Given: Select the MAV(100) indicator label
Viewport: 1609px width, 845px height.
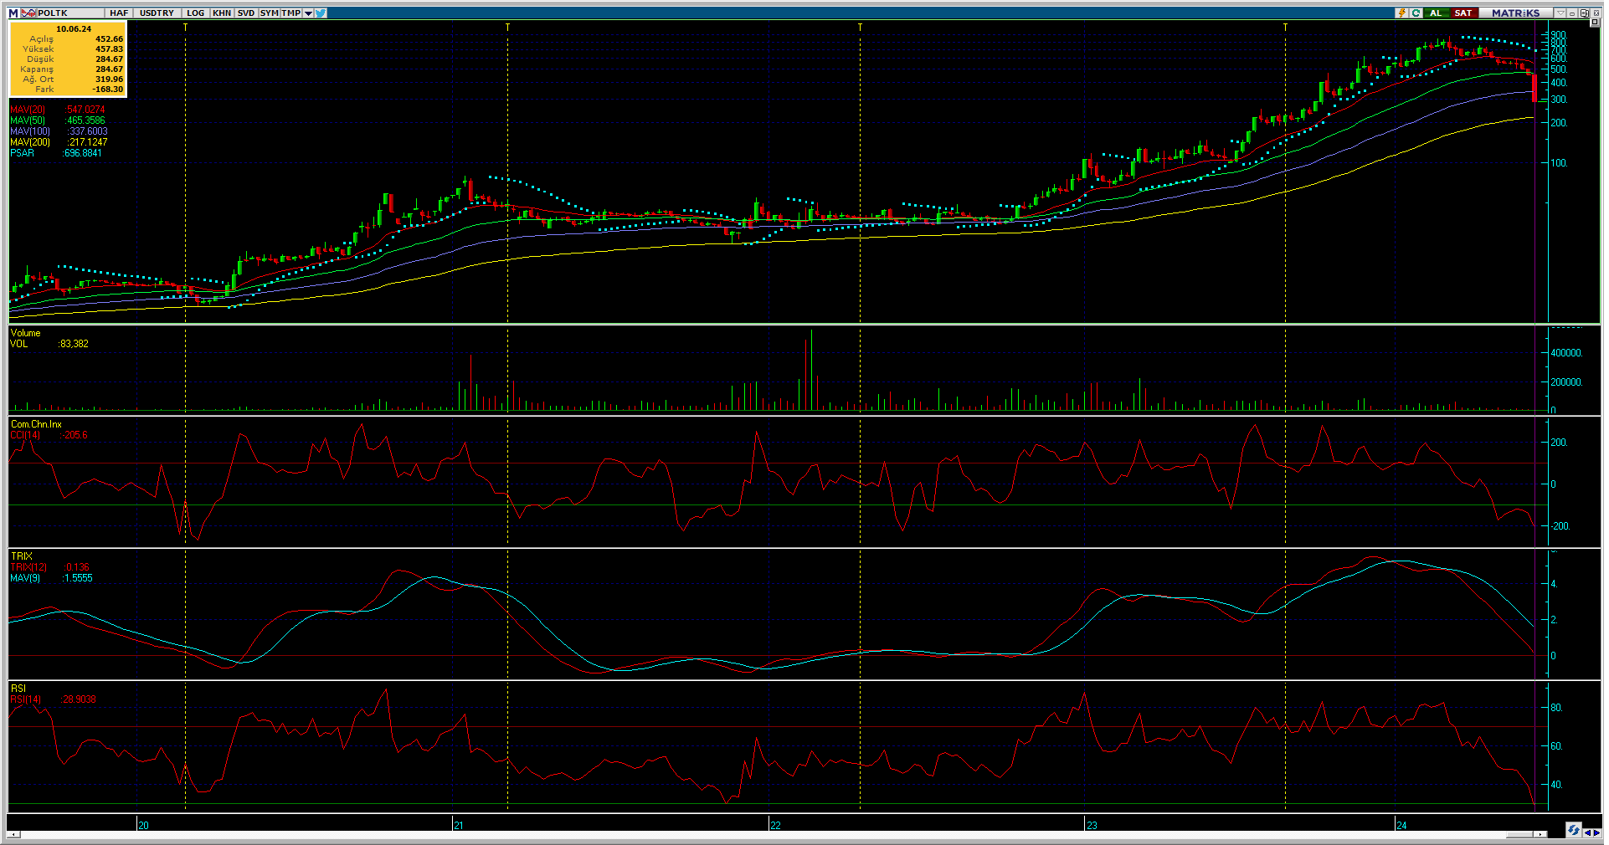Looking at the screenshot, I should pos(30,131).
